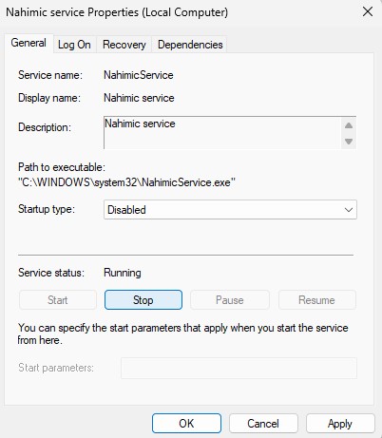This screenshot has width=382, height=438.
Task: Click the description scroll down arrow
Action: (349, 142)
